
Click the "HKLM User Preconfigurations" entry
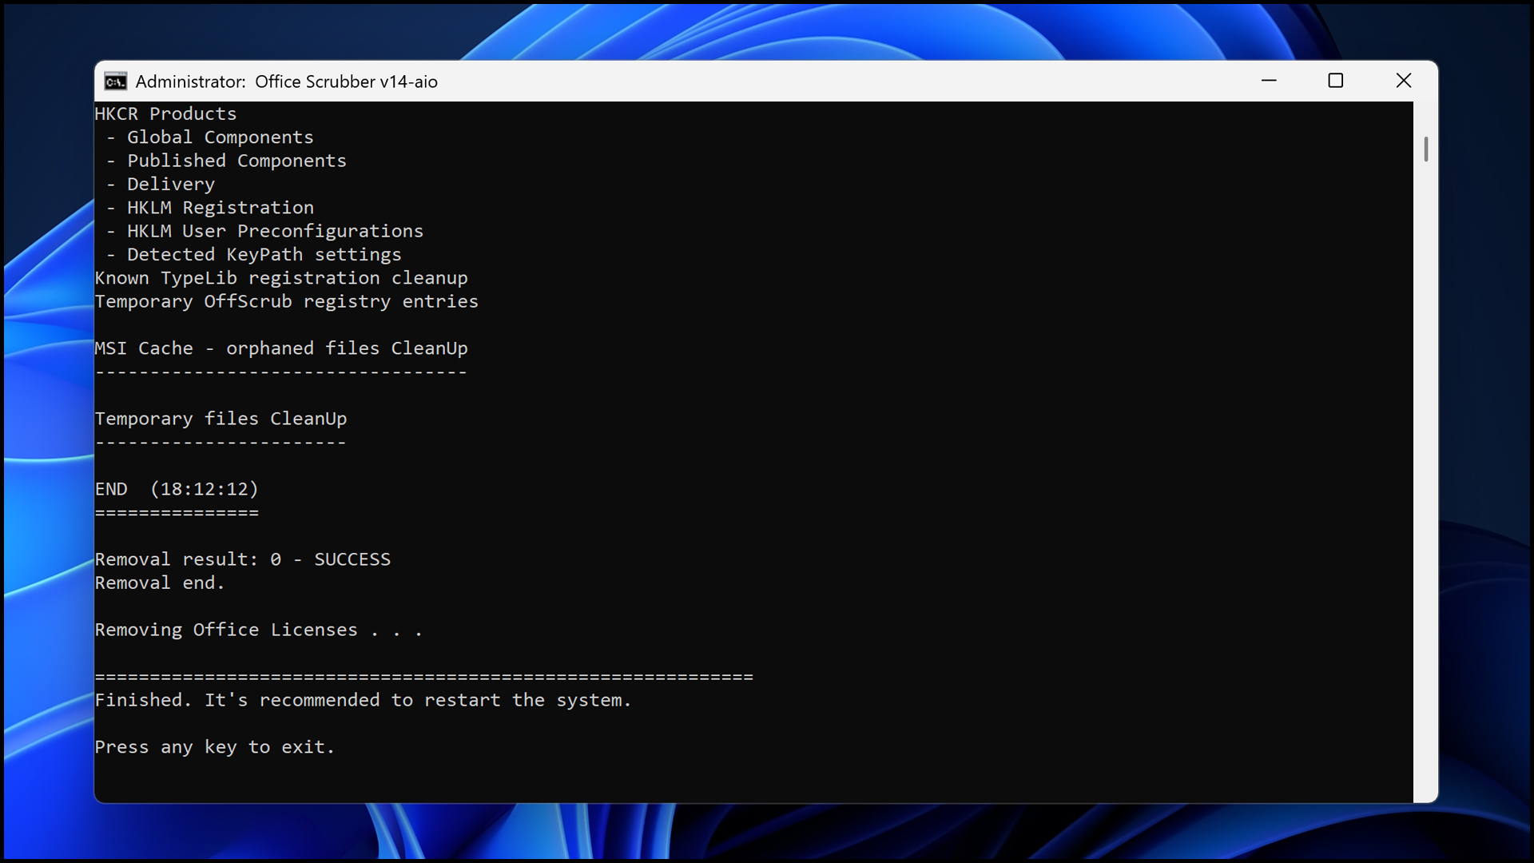pyautogui.click(x=275, y=231)
